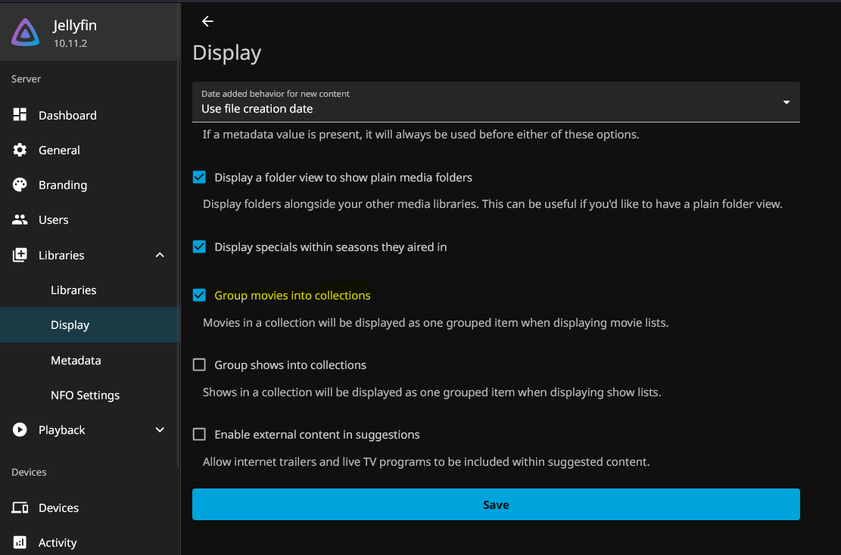Open Dashboard via its grid icon
841x555 pixels.
[20, 115]
